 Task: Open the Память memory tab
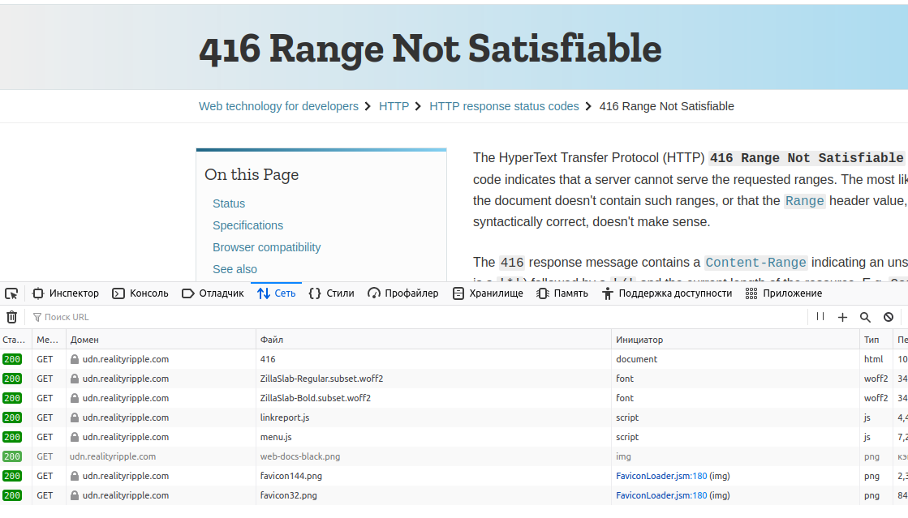(562, 293)
